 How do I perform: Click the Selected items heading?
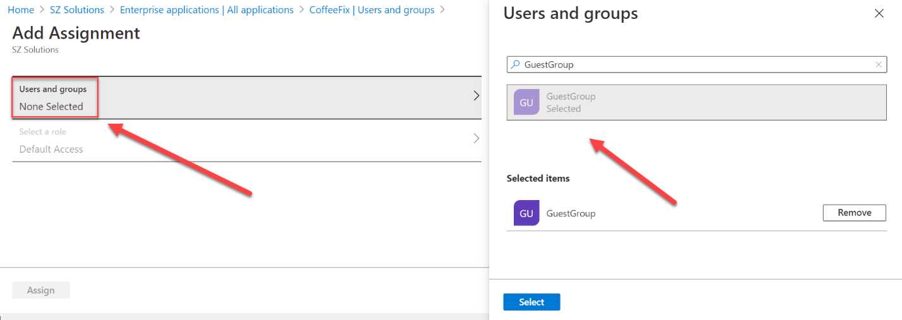pos(538,179)
